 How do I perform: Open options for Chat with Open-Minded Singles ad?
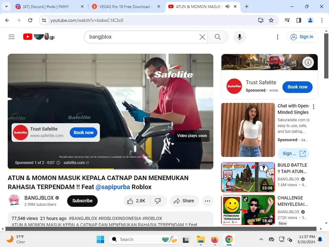click(314, 107)
